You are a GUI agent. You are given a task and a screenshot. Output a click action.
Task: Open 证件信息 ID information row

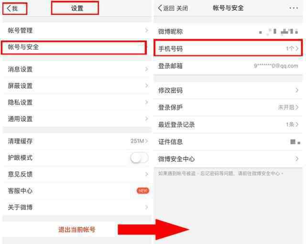tap(228, 142)
